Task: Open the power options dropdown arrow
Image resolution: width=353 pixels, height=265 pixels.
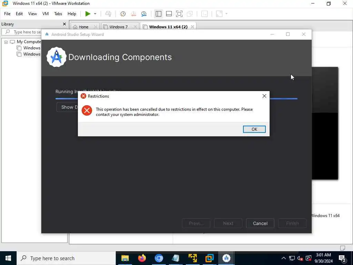Action: point(95,14)
